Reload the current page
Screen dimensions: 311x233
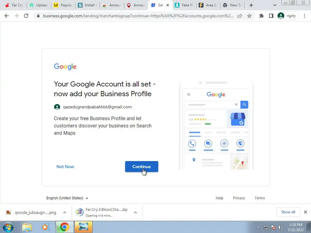26,16
